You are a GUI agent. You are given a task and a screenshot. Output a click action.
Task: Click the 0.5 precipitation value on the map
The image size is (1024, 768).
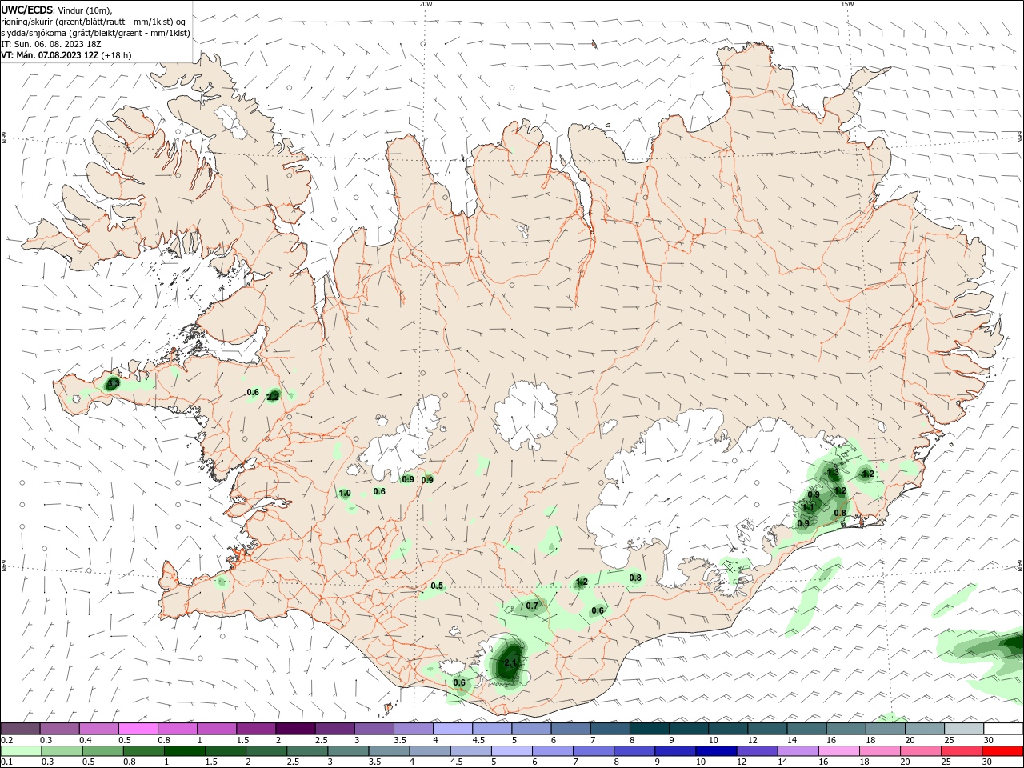(x=437, y=586)
